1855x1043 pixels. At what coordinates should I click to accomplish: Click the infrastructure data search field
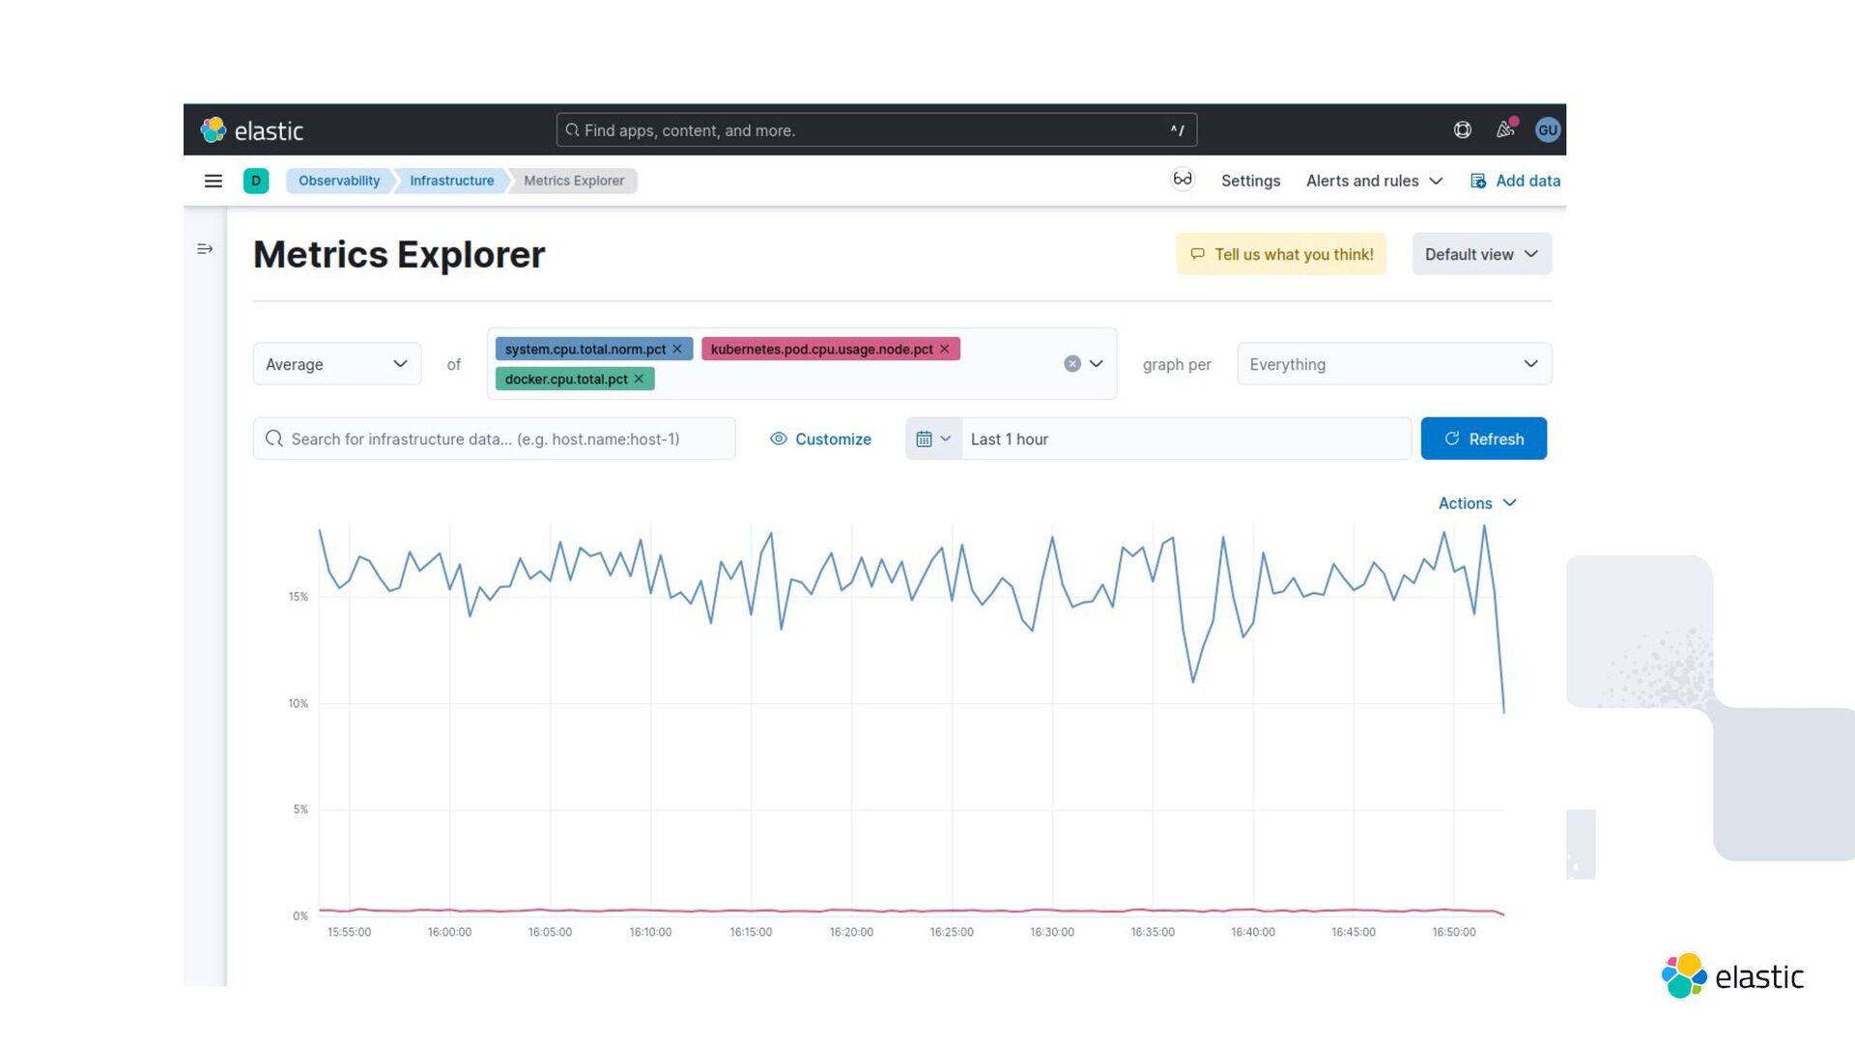click(495, 438)
